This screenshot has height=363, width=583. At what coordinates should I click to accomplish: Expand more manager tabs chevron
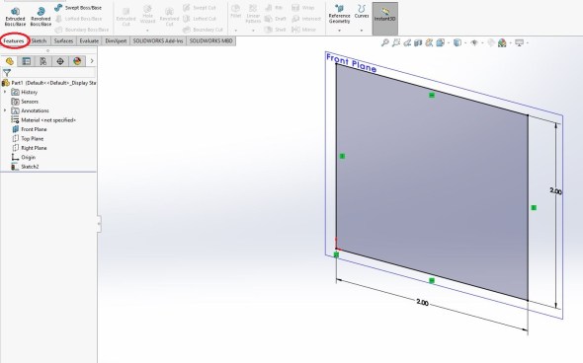[x=92, y=61]
